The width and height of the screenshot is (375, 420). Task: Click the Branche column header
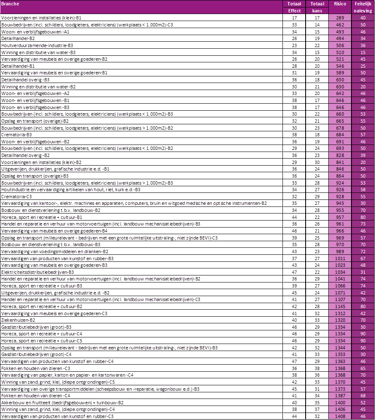141,7
